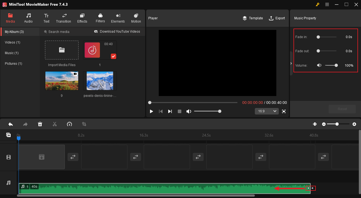Open the upgrade key icon

click(x=317, y=4)
